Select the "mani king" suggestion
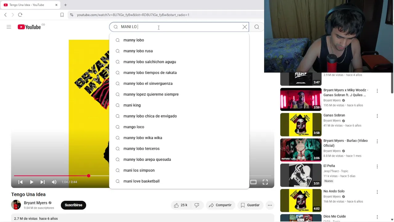 pyautogui.click(x=179, y=105)
